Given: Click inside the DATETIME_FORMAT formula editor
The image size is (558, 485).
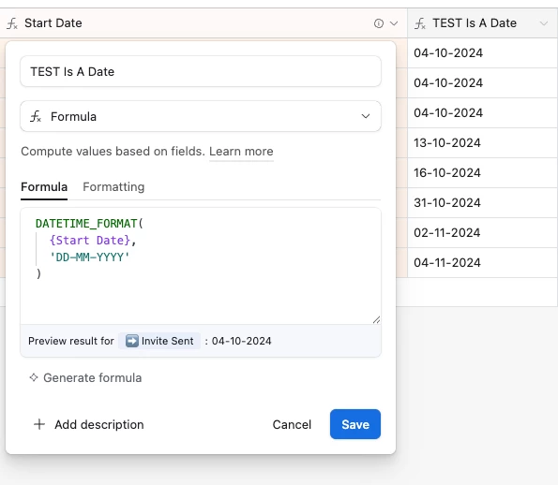Looking at the screenshot, I should click(201, 266).
